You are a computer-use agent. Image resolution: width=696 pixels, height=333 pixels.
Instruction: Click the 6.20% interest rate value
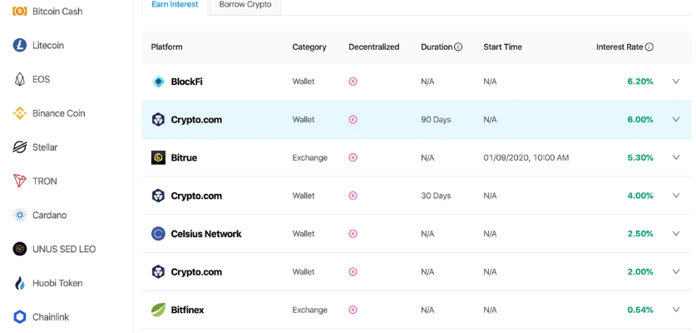(640, 82)
